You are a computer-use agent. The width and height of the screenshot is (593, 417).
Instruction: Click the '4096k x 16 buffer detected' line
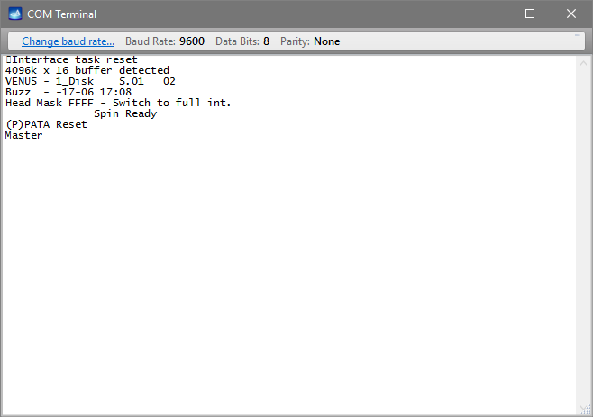pos(87,70)
